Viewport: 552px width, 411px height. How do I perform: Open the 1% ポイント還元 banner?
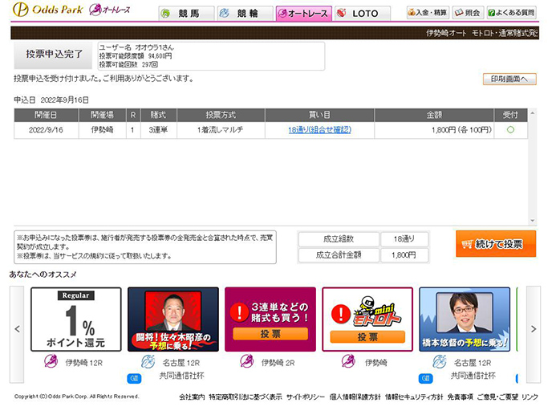[76, 319]
